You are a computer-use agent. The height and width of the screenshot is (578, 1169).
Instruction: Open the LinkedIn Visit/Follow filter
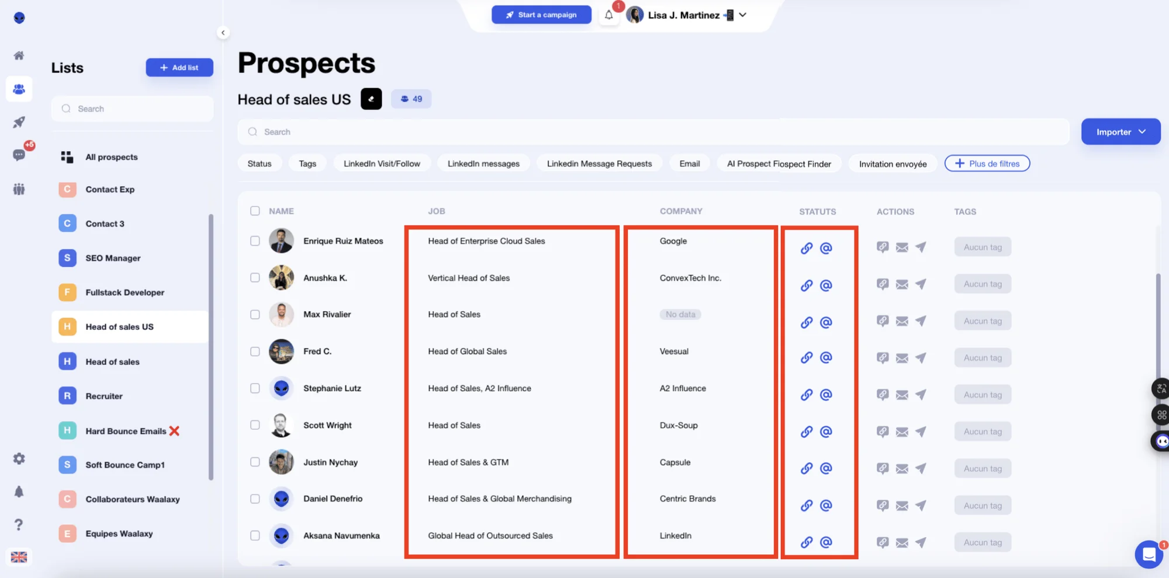(382, 163)
